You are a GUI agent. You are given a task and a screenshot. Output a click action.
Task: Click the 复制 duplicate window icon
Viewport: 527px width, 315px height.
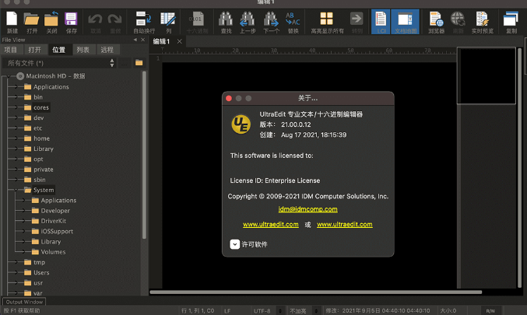(x=511, y=19)
